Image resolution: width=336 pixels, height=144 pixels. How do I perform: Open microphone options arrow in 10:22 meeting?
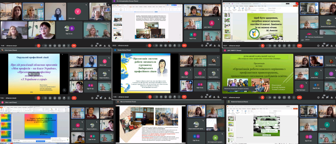tap(259, 97)
